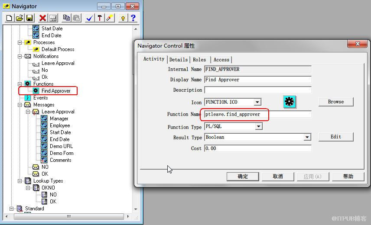Click into the Description text field

click(258, 90)
